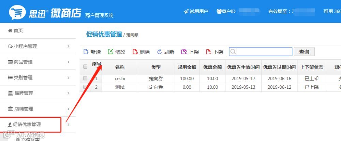This screenshot has width=341, height=141.
Task: Expand the 商品管理 chevron
Action: [68, 62]
